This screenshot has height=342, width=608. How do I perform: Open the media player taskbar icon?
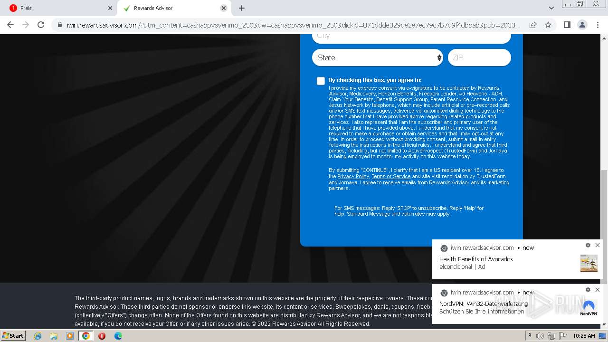pyautogui.click(x=70, y=336)
